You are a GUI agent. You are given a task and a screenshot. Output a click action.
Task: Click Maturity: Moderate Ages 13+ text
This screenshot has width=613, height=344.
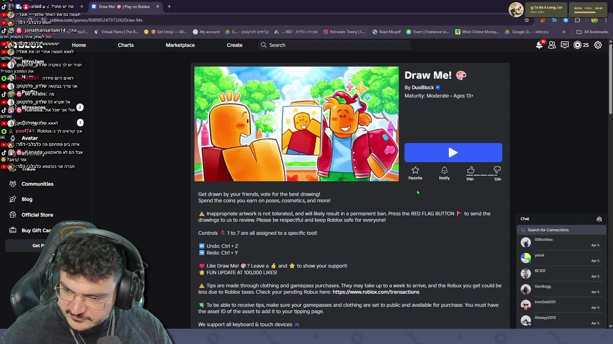click(439, 96)
